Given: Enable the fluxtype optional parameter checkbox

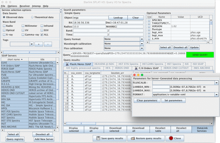Looking at the screenshot, I should pyautogui.click(x=149, y=29).
